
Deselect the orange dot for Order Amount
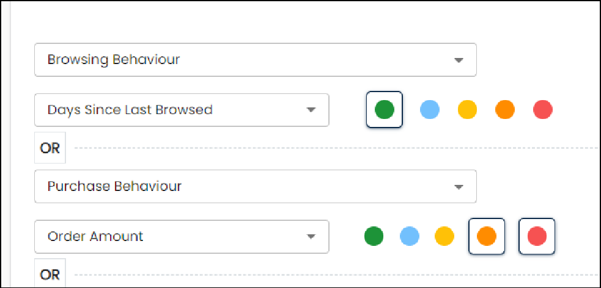[x=487, y=236]
